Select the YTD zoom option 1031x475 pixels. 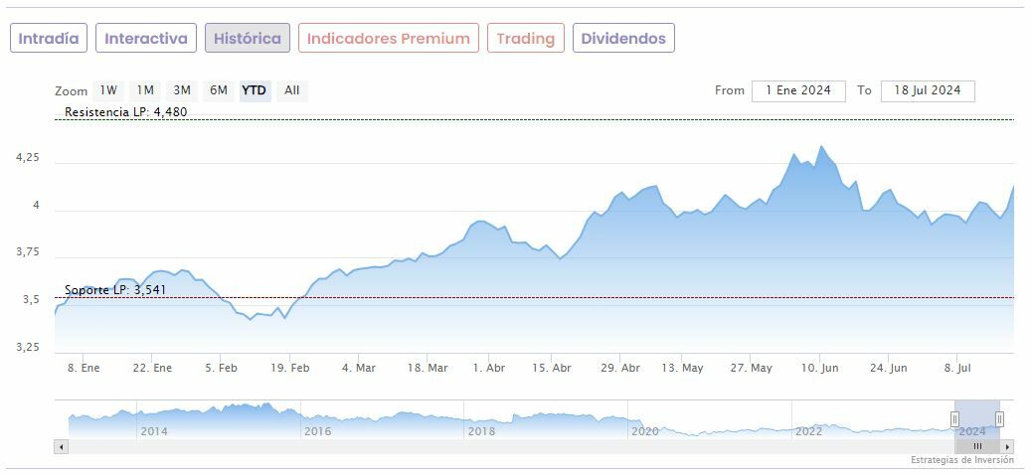pyautogui.click(x=255, y=90)
